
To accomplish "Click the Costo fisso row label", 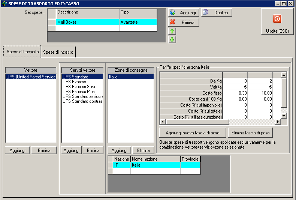I will coord(191,93).
